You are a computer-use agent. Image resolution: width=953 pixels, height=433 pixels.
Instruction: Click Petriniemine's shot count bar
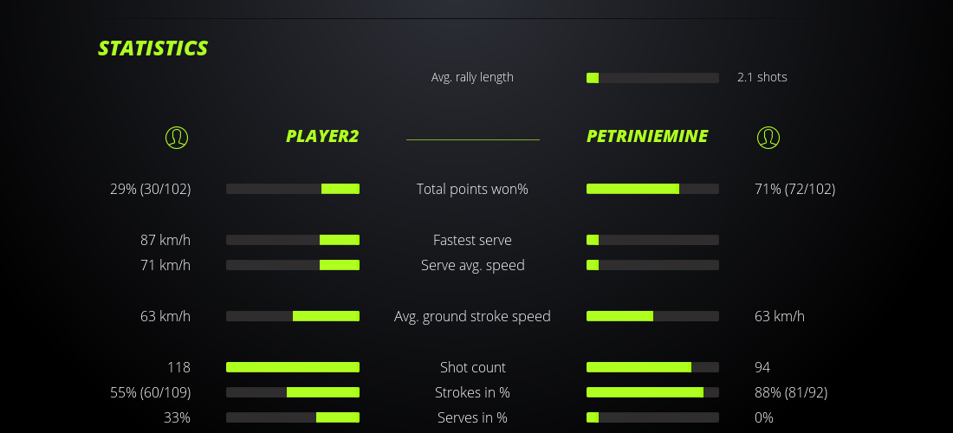tap(652, 367)
